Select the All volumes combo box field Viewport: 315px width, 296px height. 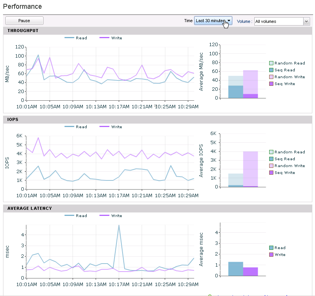click(282, 21)
